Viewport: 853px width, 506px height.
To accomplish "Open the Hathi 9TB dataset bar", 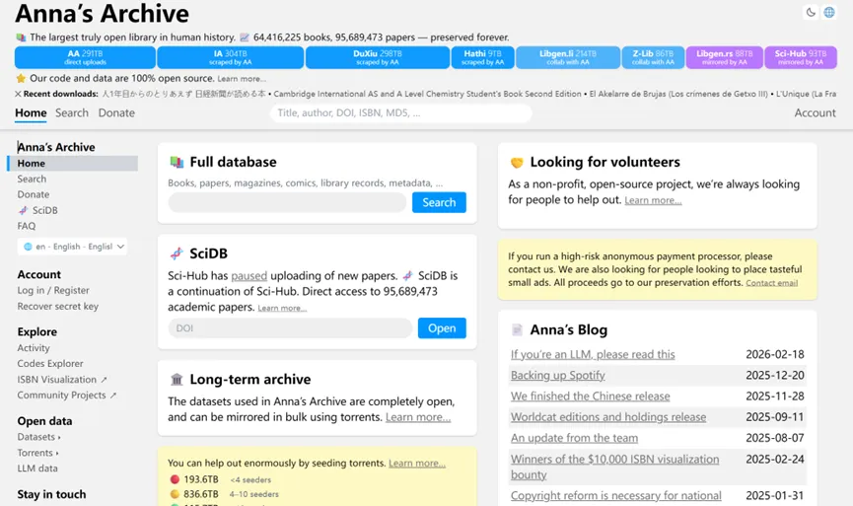I will point(482,57).
